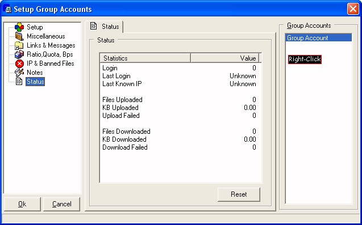
Task: Click the Unknown value for Last Login
Action: (243, 76)
